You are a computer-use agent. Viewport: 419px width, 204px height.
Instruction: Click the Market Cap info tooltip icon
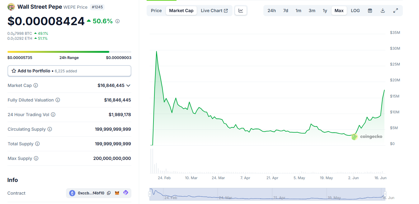click(35, 85)
